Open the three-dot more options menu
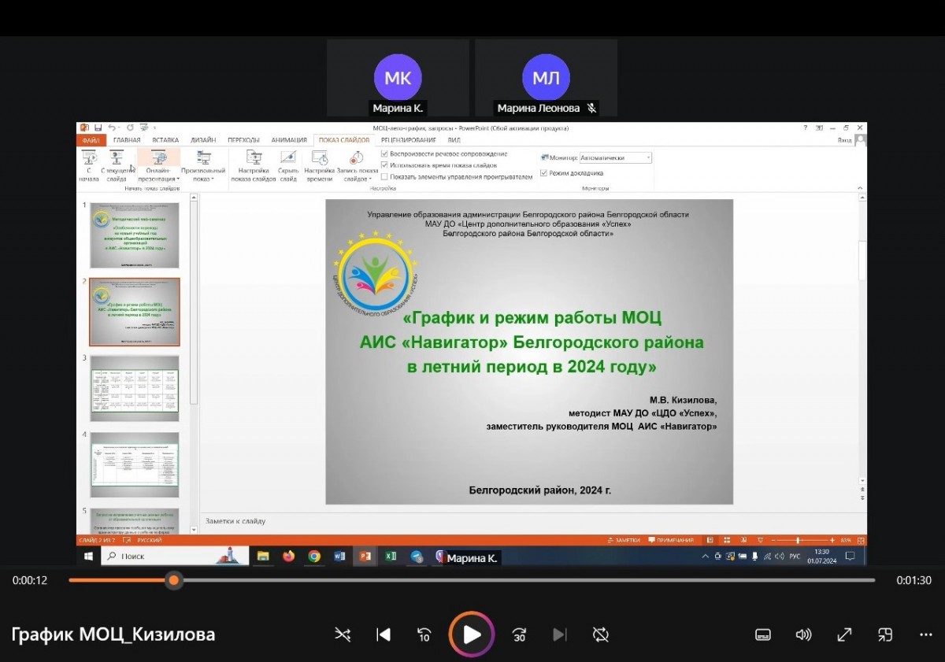Viewport: 945px width, 662px height. tap(926, 634)
